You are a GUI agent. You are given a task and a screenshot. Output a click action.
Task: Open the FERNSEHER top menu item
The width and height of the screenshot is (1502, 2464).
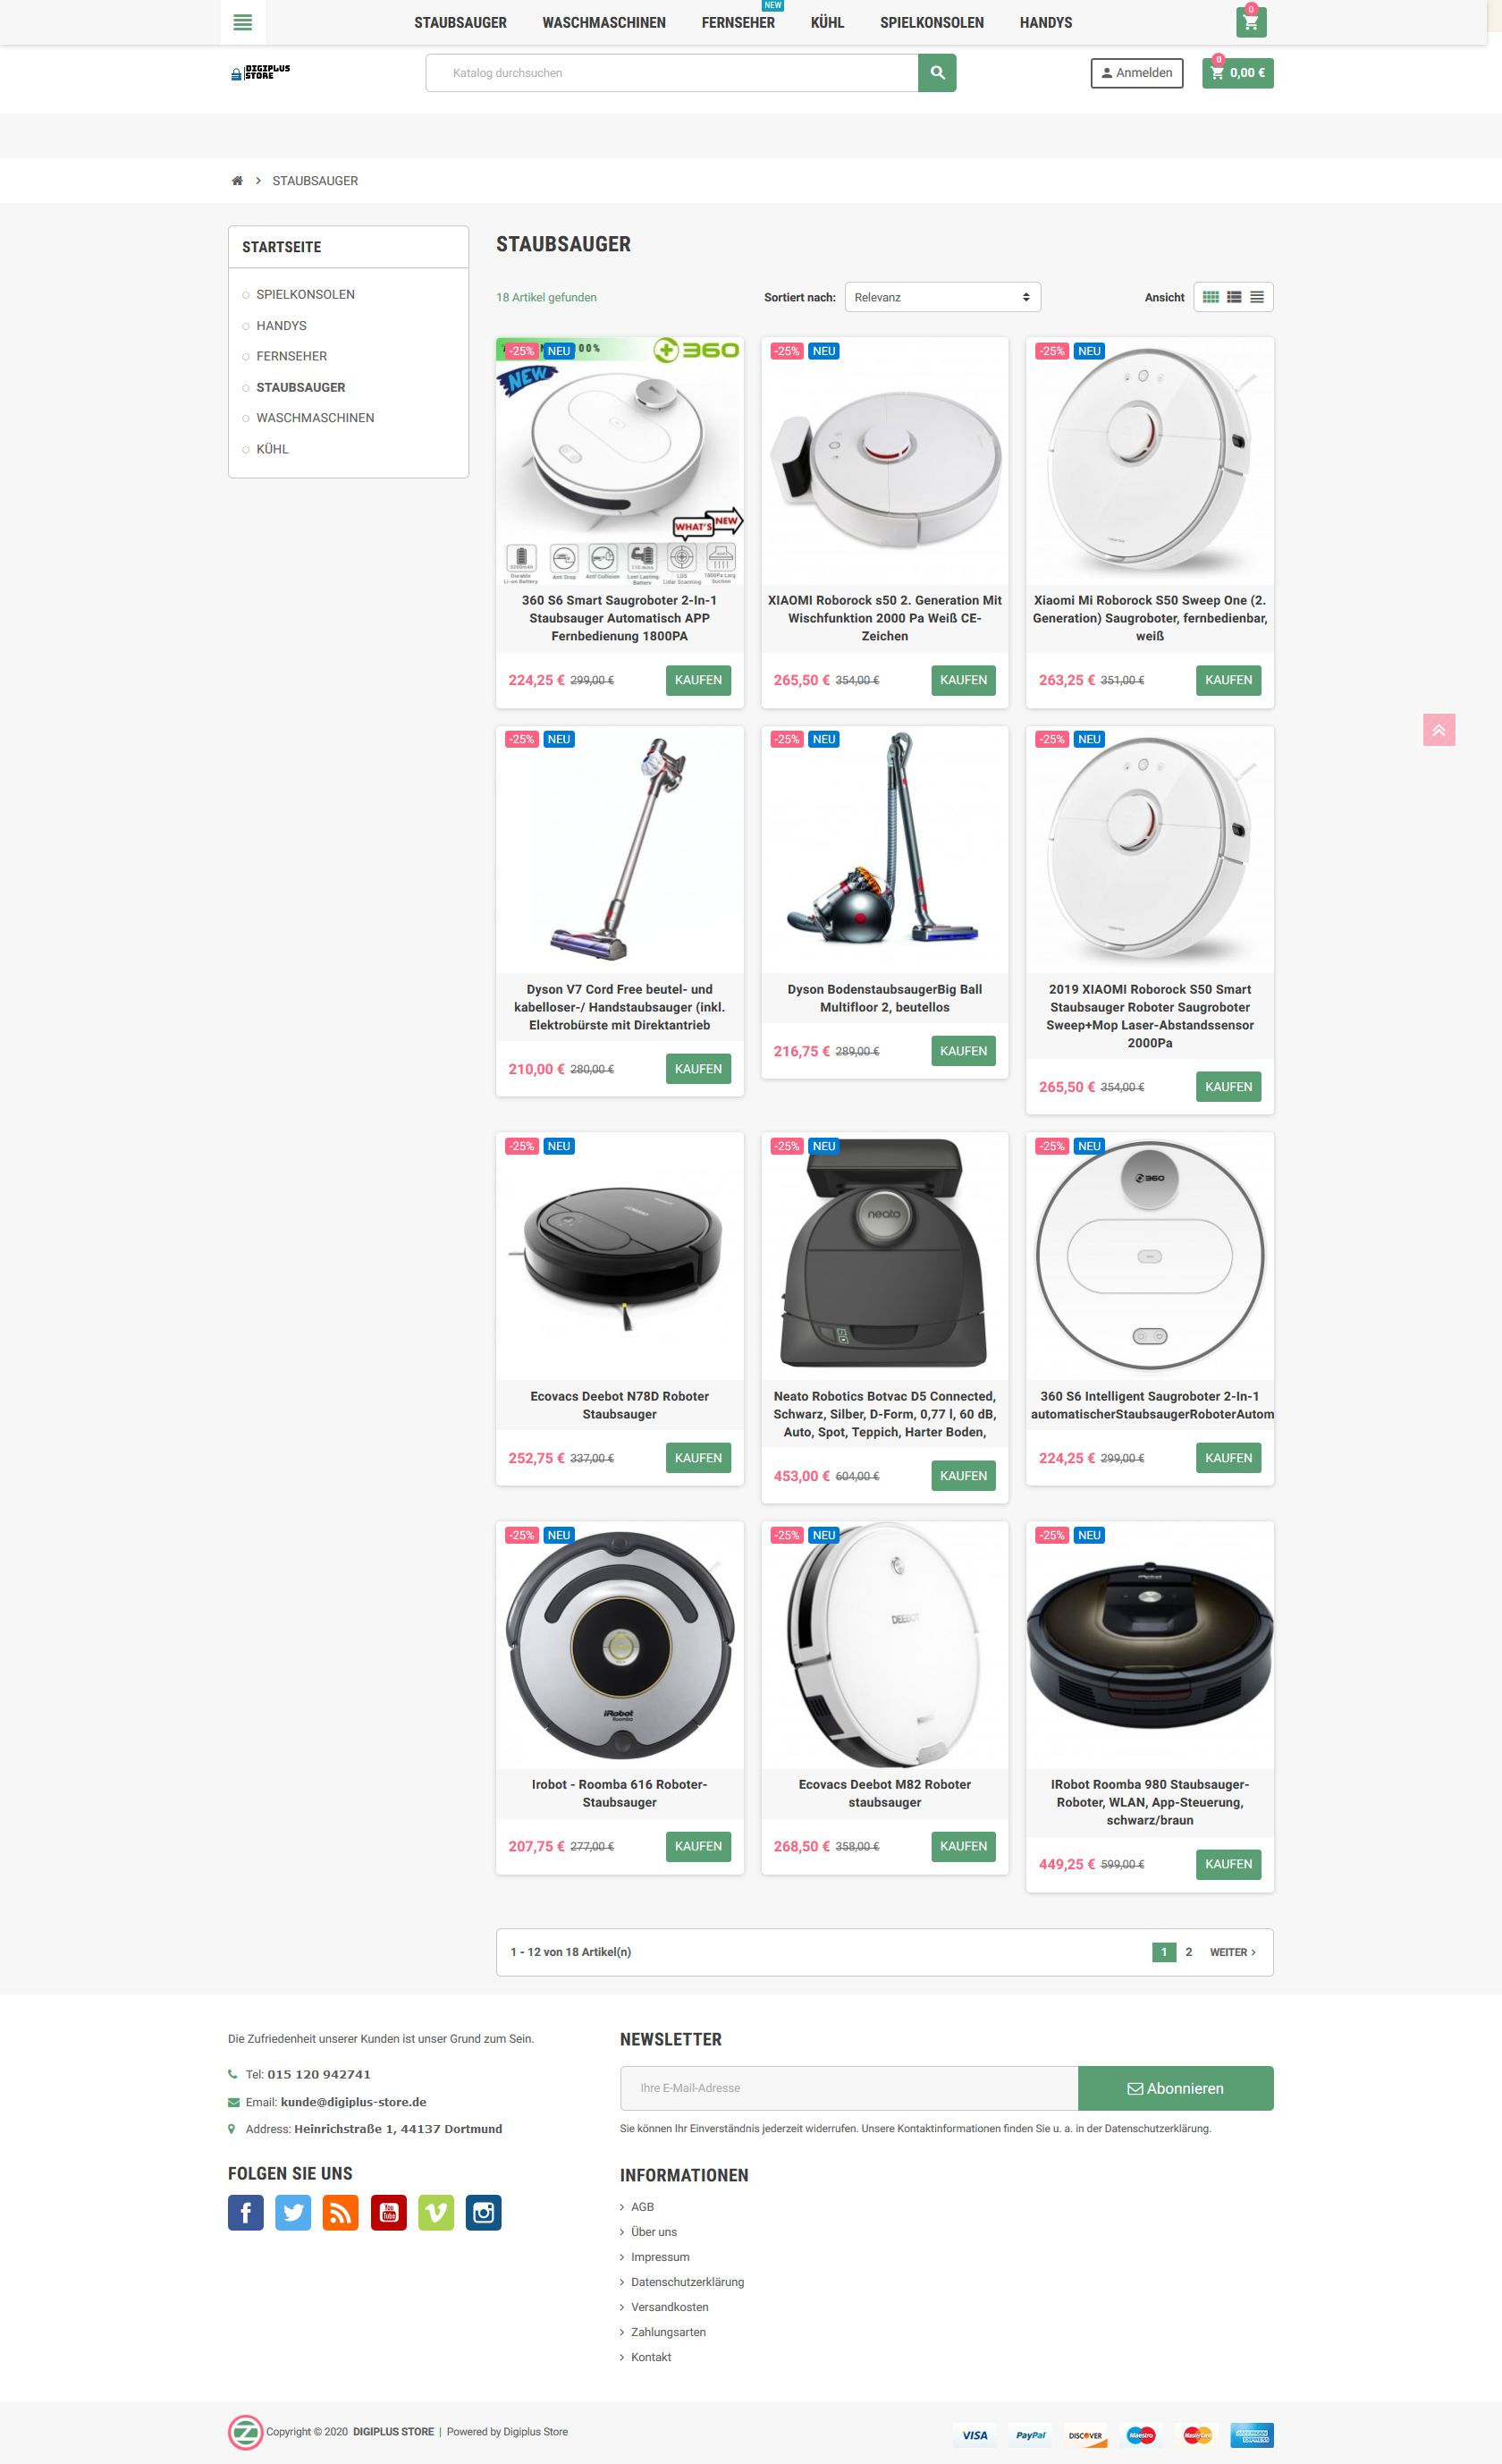(738, 22)
